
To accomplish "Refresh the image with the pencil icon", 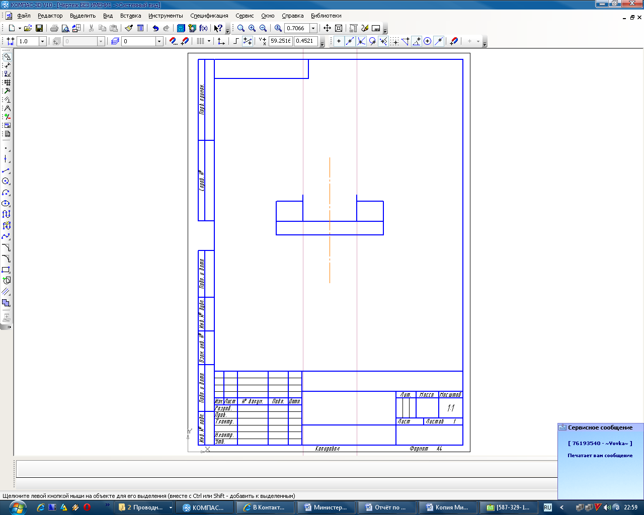I will click(365, 28).
